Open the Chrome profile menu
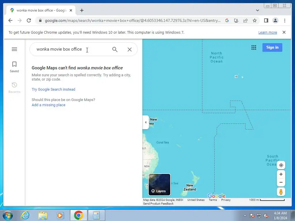The image size is (295, 221). click(x=275, y=20)
